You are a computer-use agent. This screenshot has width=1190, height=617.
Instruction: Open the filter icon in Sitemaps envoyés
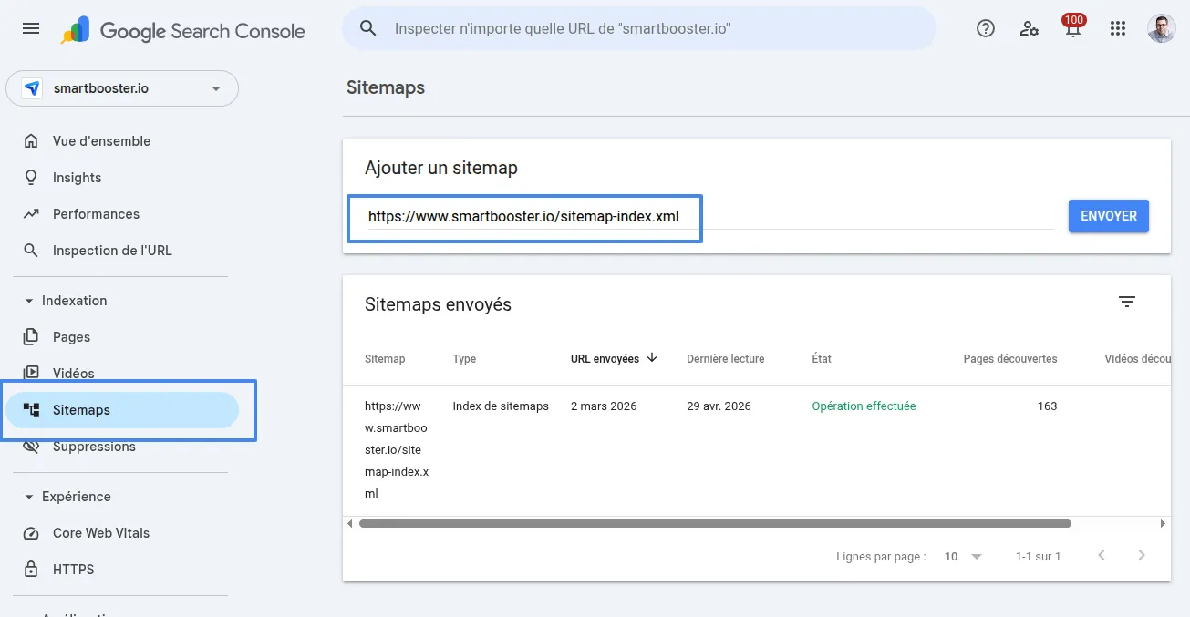click(x=1127, y=302)
